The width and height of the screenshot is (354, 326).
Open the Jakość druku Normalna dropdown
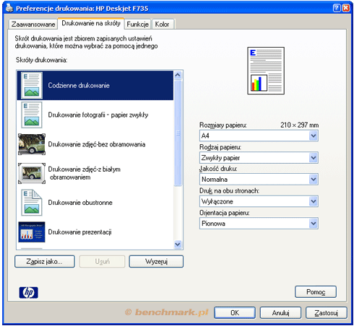click(259, 180)
